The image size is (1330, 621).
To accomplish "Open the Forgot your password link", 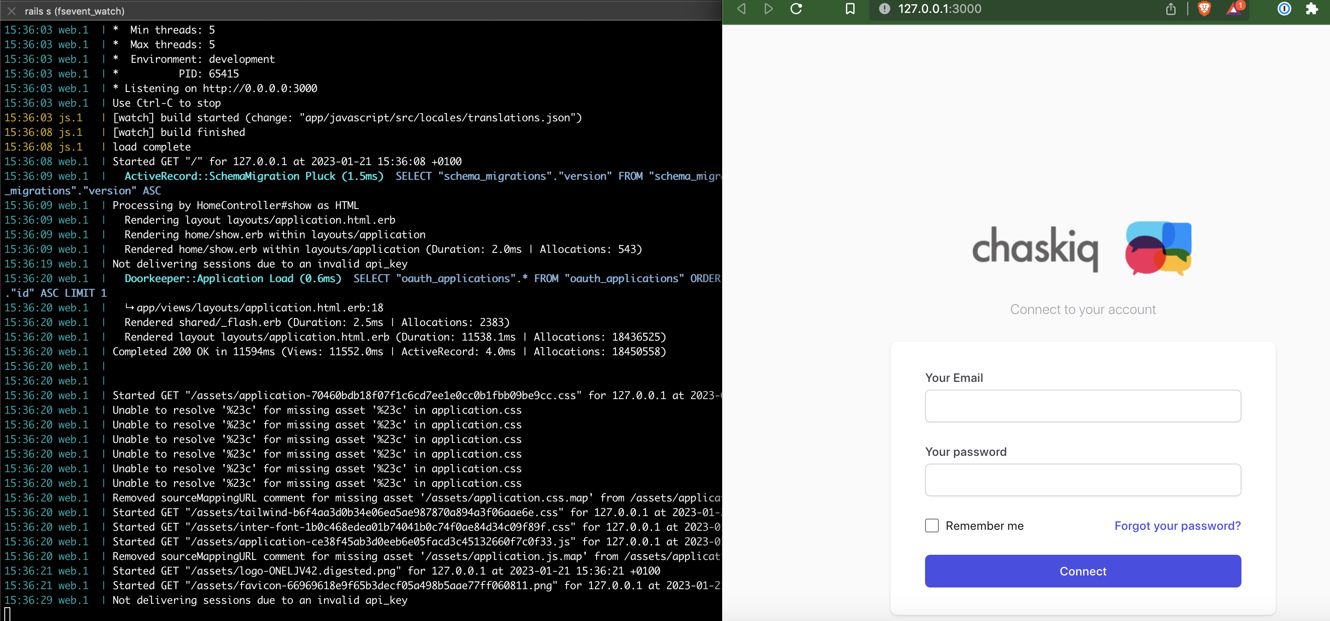I will tap(1178, 526).
